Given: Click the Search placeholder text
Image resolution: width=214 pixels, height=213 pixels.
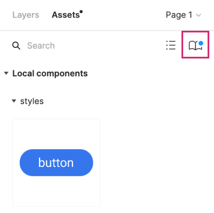Looking at the screenshot, I should click(x=41, y=46).
